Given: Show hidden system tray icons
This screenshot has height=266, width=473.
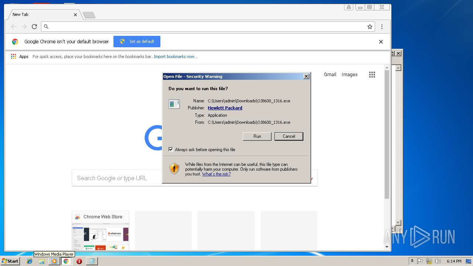Looking at the screenshot, I should coord(412,261).
